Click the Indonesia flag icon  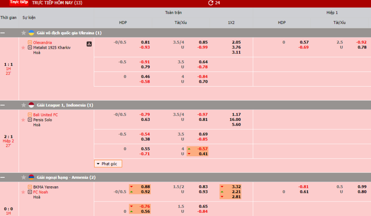[x=32, y=105]
